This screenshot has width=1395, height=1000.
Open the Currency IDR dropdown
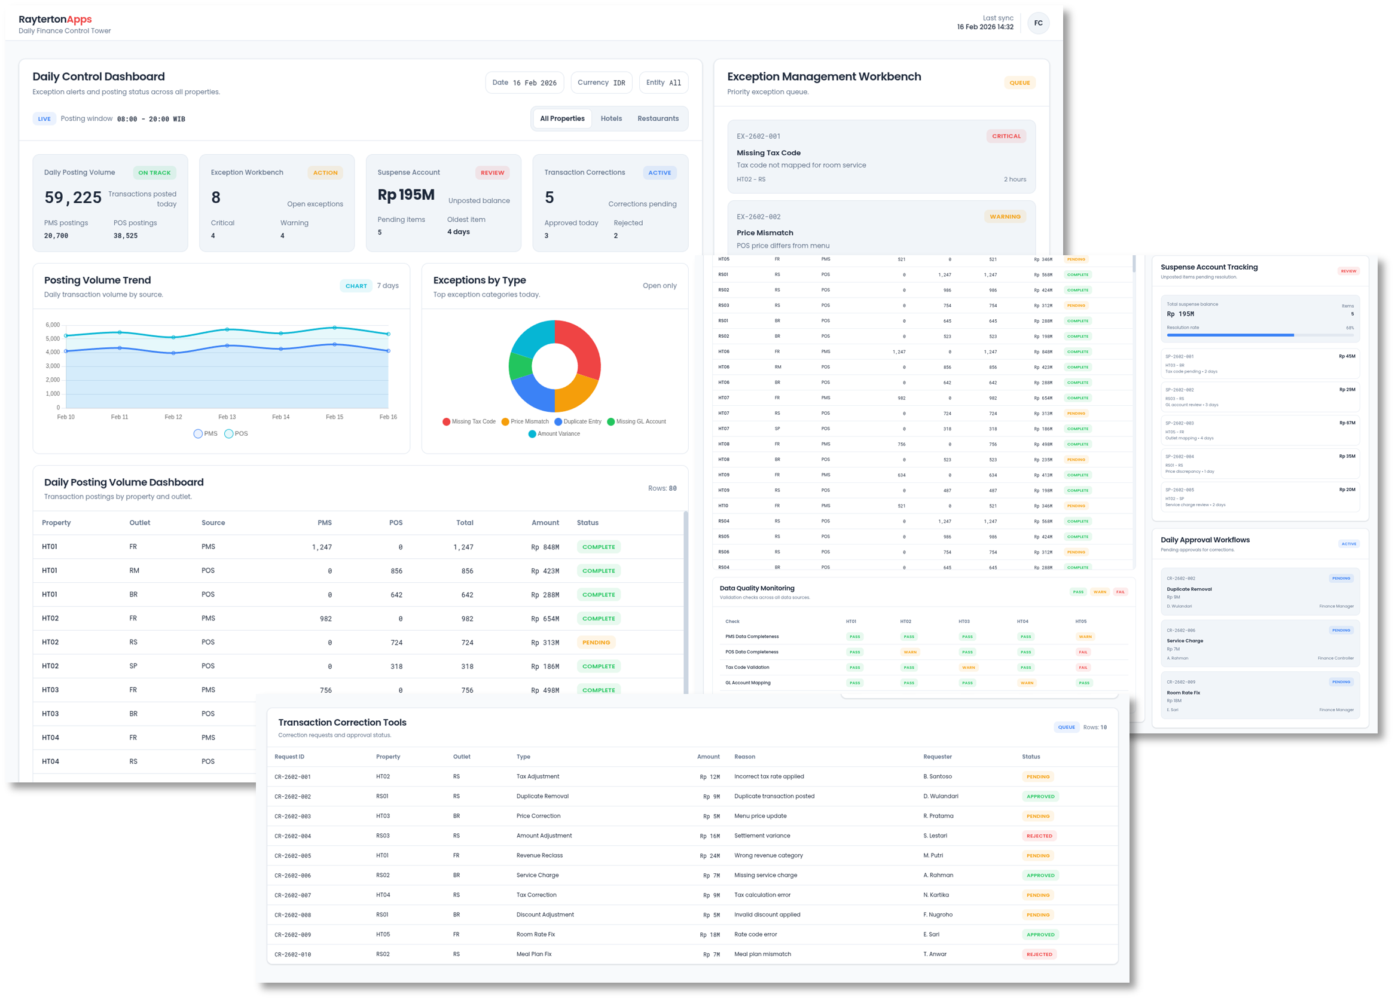pyautogui.click(x=601, y=82)
